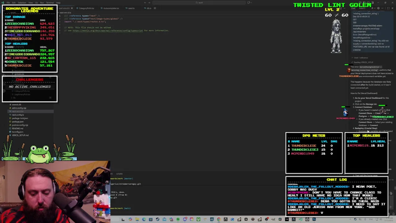The height and width of the screenshot is (223, 396).
Task: Click the ENG language indicator
Action: [x=371, y=220]
